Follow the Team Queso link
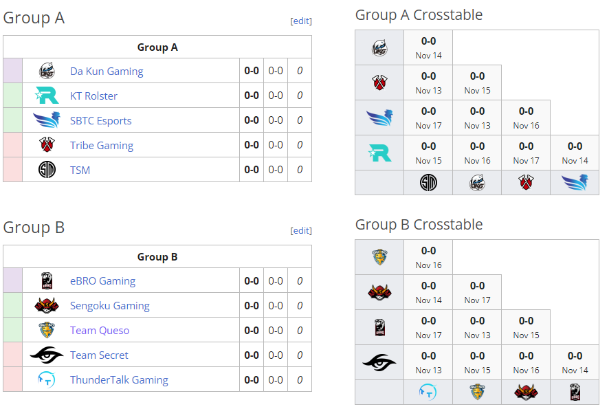This screenshot has width=609, height=420. pos(100,331)
